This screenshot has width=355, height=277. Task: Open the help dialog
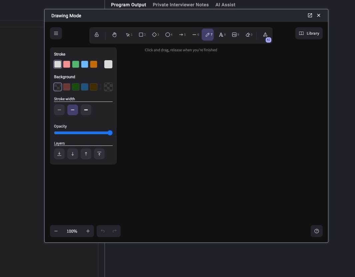(316, 231)
